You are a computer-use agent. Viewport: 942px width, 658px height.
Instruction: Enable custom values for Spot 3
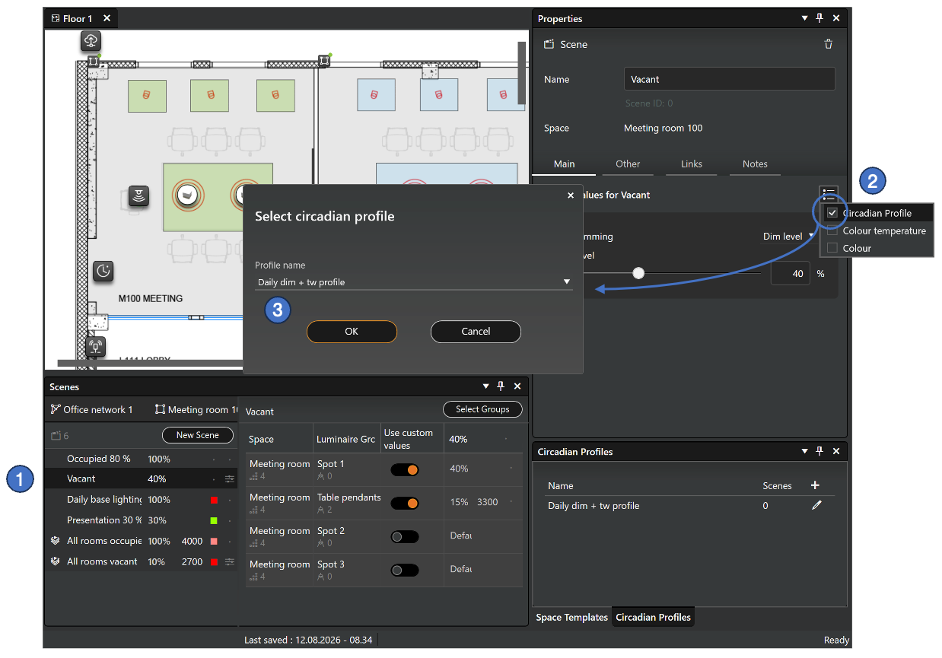[405, 570]
